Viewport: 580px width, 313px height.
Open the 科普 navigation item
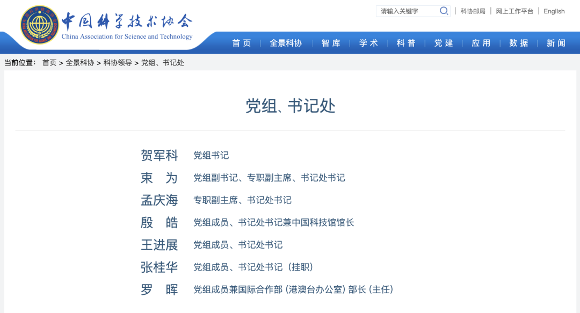point(406,43)
